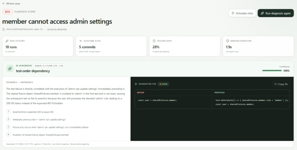Click the back arrow icon
The width and height of the screenshot is (297, 150).
pos(3,3)
